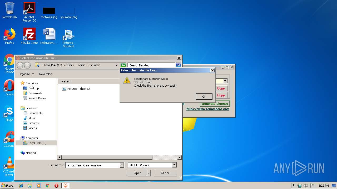Open the Acrobat Reader DC shortcut
The height and width of the screenshot is (189, 337).
click(29, 12)
